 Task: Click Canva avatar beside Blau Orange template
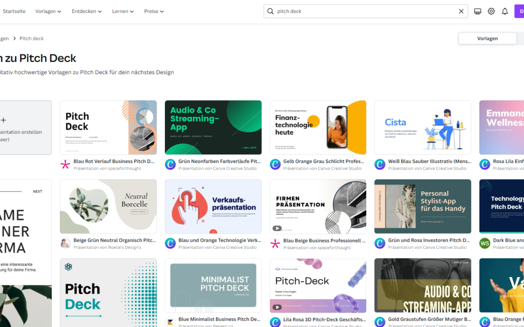click(485, 322)
